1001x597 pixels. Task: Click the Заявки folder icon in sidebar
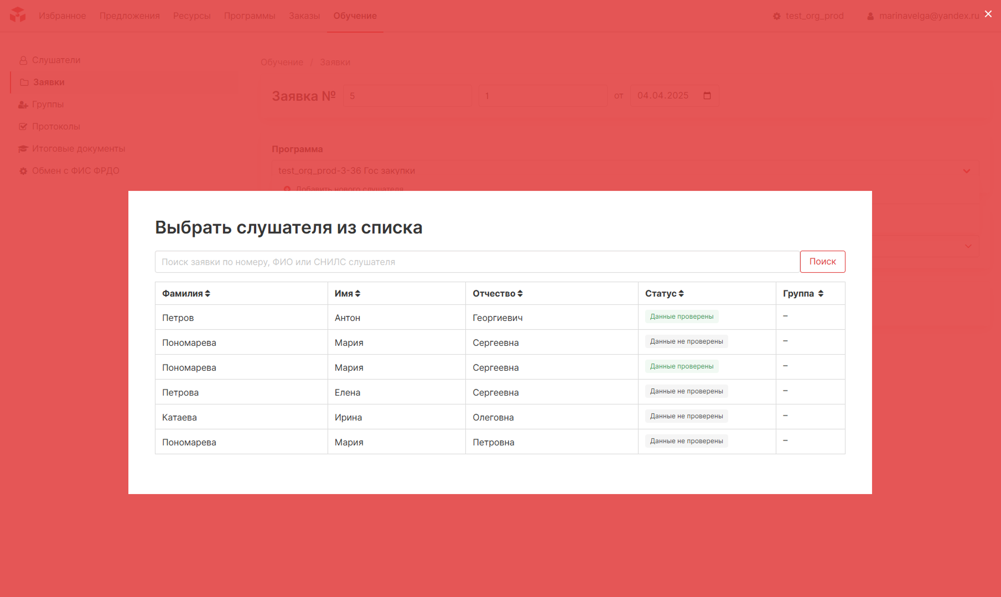(x=24, y=82)
